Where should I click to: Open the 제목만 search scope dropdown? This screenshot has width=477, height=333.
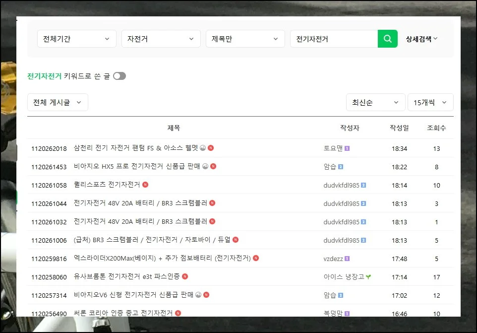(x=245, y=39)
